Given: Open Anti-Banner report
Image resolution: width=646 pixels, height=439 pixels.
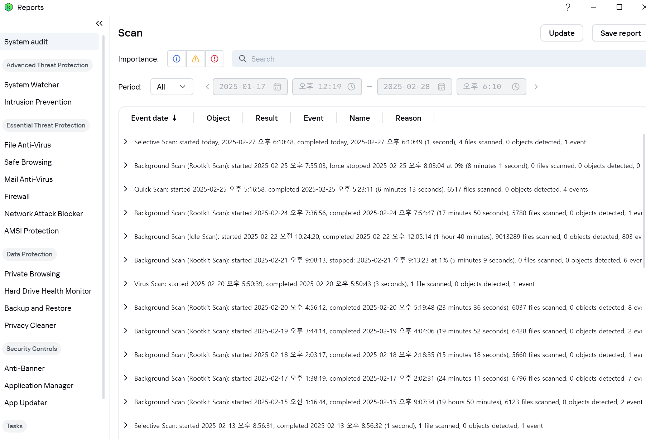Looking at the screenshot, I should click(24, 368).
